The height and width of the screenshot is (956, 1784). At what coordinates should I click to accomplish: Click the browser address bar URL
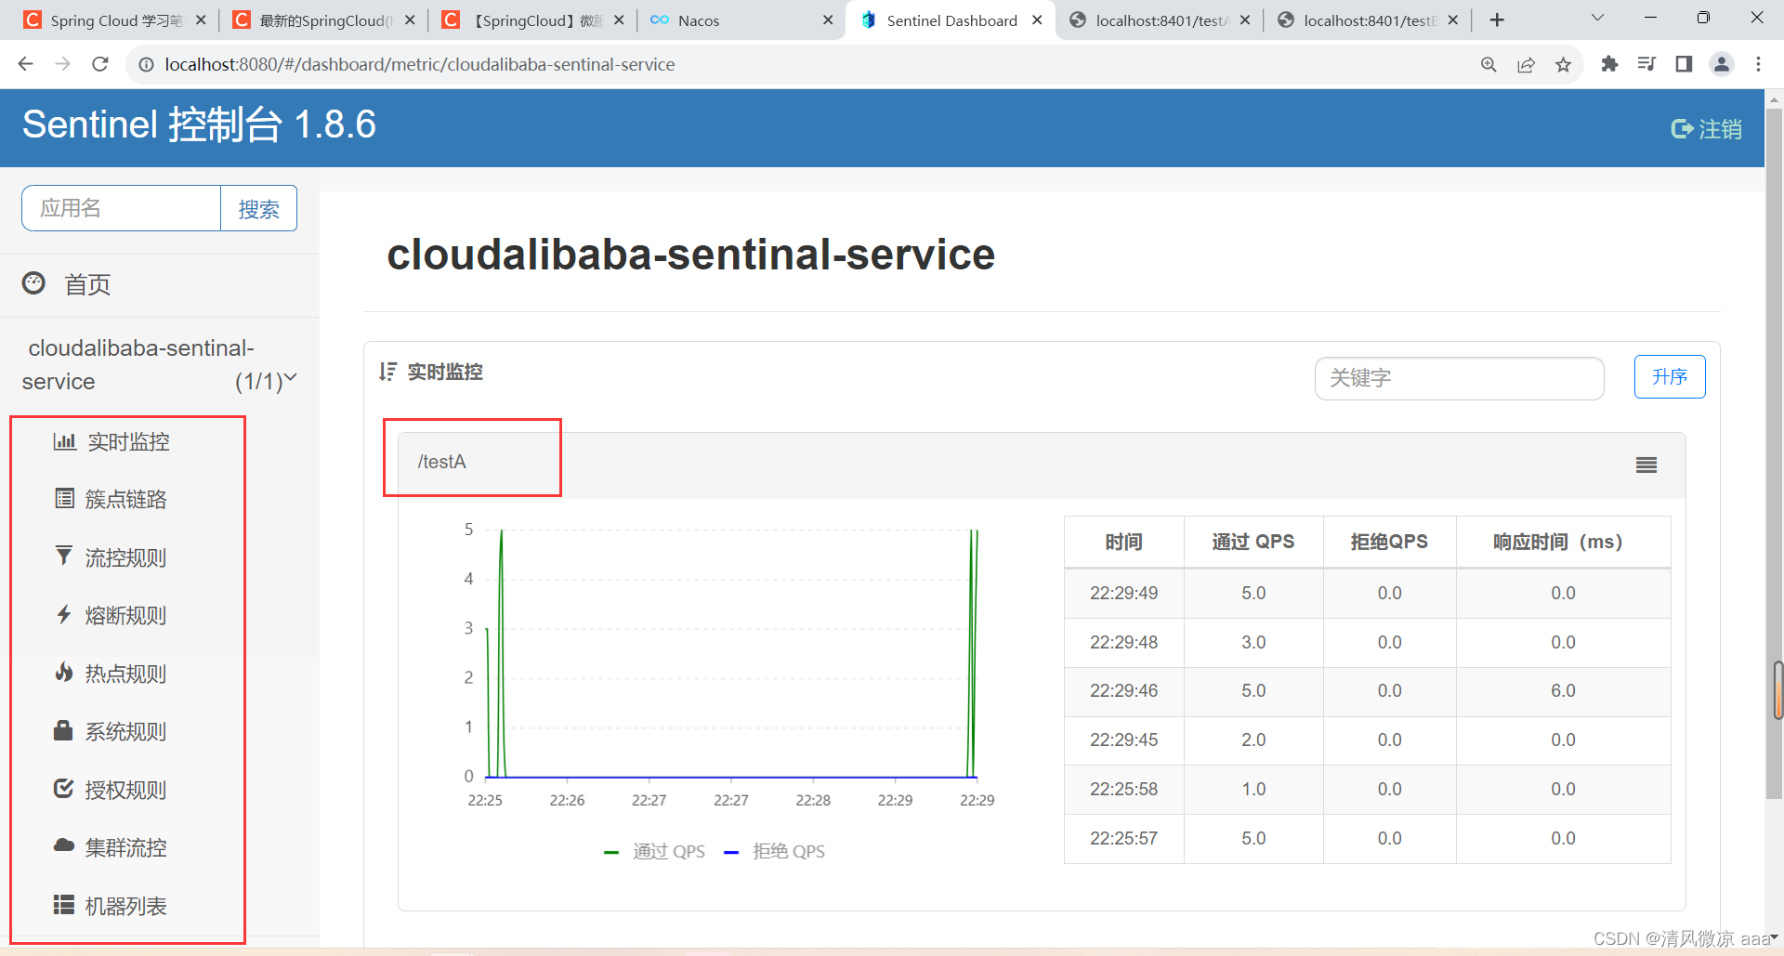(x=420, y=64)
